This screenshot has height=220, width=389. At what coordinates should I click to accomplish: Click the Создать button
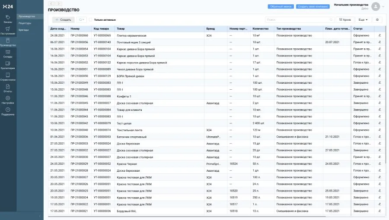pyautogui.click(x=63, y=20)
